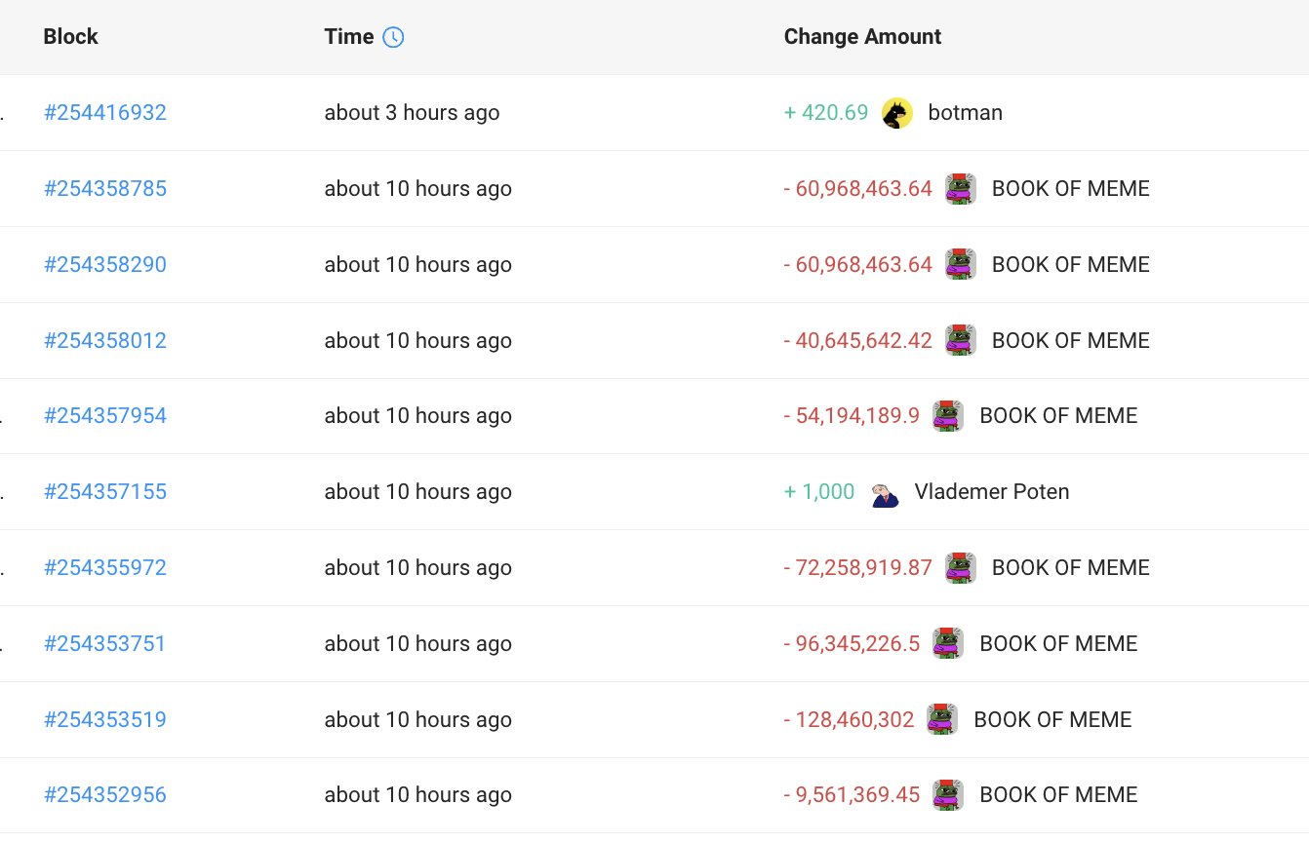
Task: Open block #254352956 link
Action: tap(105, 795)
